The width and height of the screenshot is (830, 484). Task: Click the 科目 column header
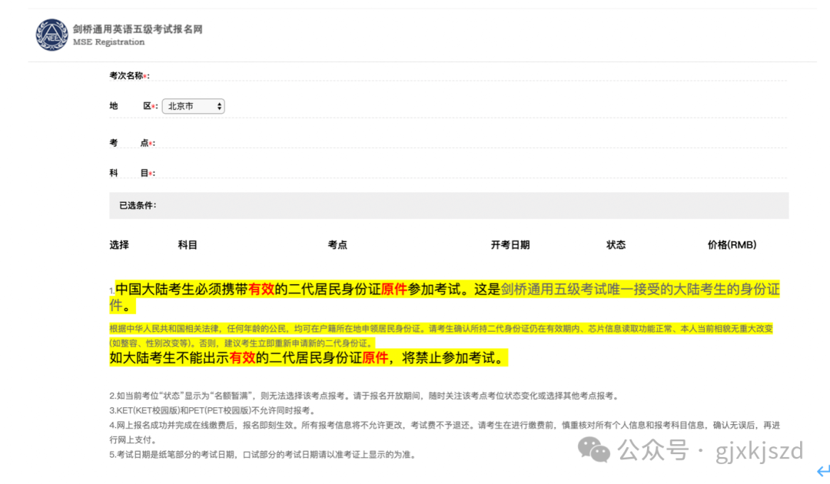pos(188,245)
